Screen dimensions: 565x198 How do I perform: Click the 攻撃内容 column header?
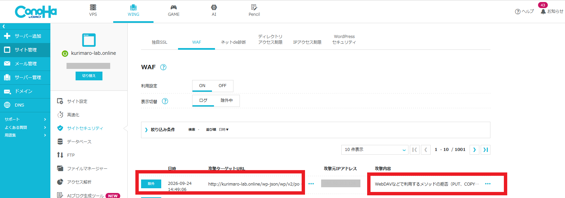383,168
